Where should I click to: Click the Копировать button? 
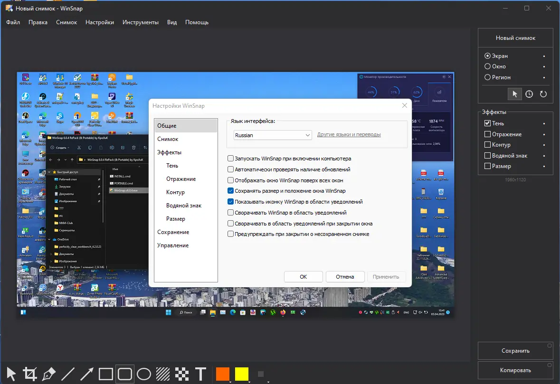pos(515,370)
